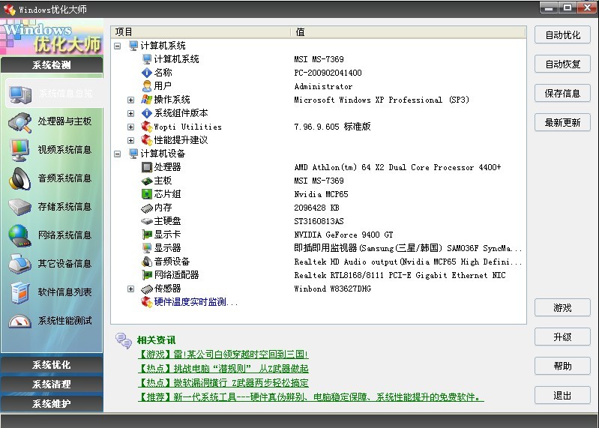Click the 自动优化 button
599x428 pixels.
tap(562, 35)
